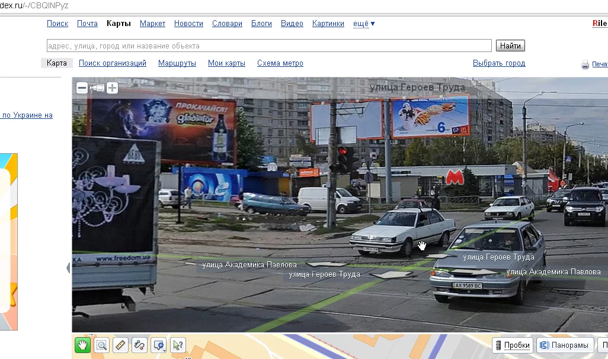The height and width of the screenshot is (359, 608).
Task: Click right улица Академика Павлова panorama label
Action: coord(553,272)
